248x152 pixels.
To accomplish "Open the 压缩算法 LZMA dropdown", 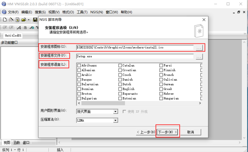I will (x=116, y=121).
